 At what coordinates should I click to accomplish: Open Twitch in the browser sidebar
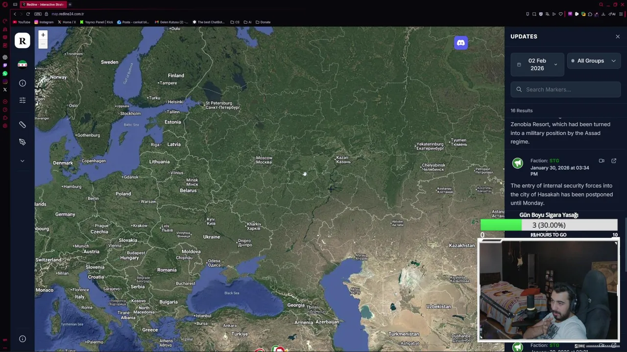pyautogui.click(x=5, y=65)
